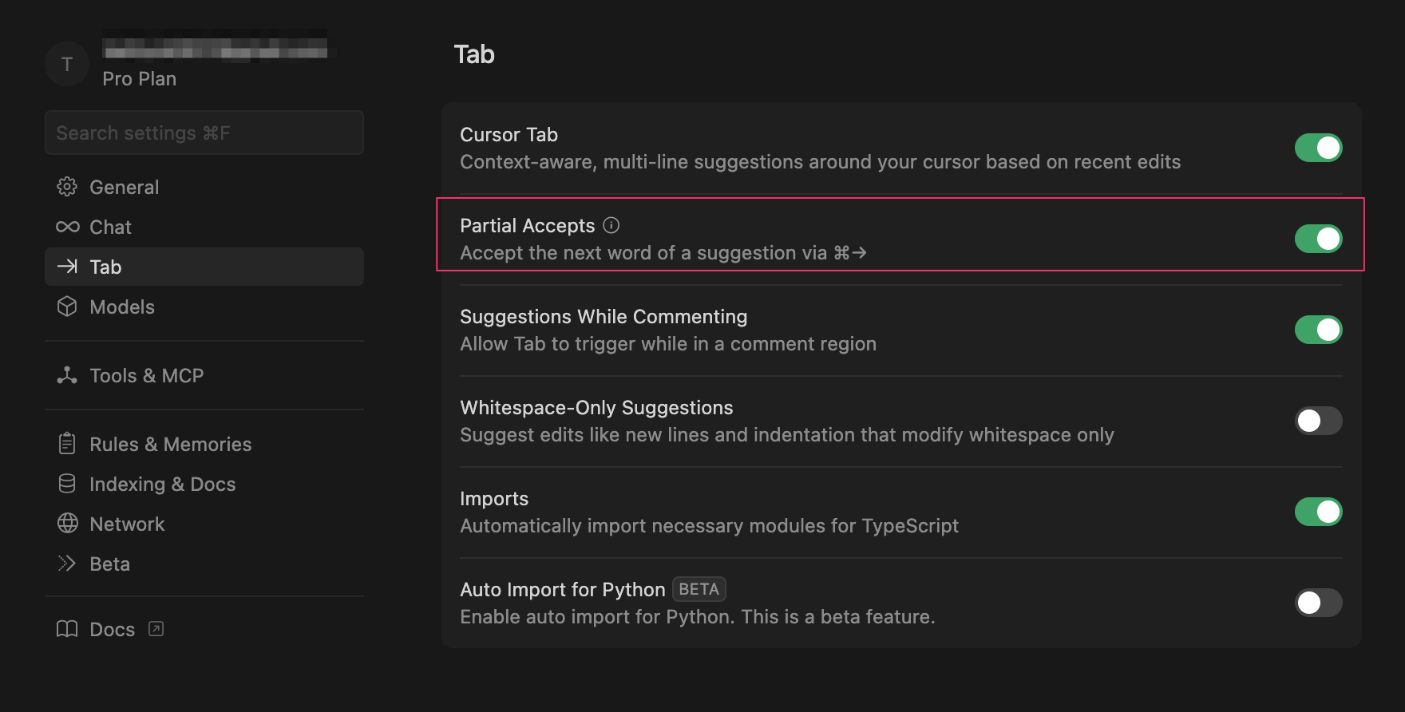Click the Beta chevrons icon

[67, 564]
